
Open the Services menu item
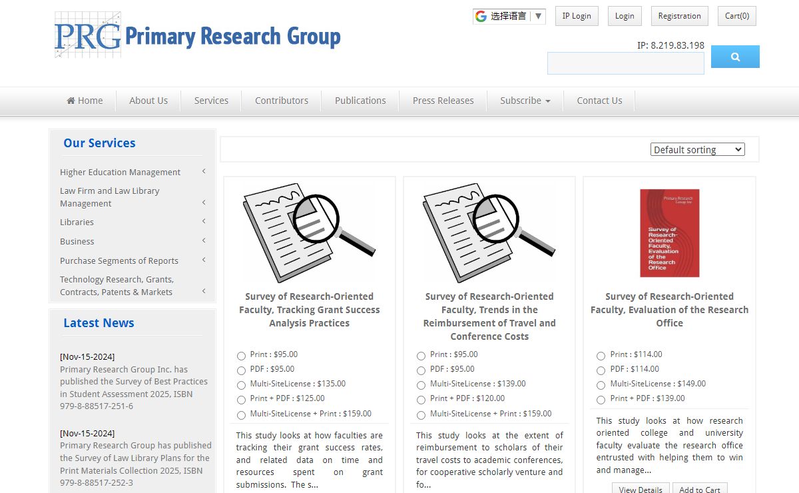click(x=211, y=101)
